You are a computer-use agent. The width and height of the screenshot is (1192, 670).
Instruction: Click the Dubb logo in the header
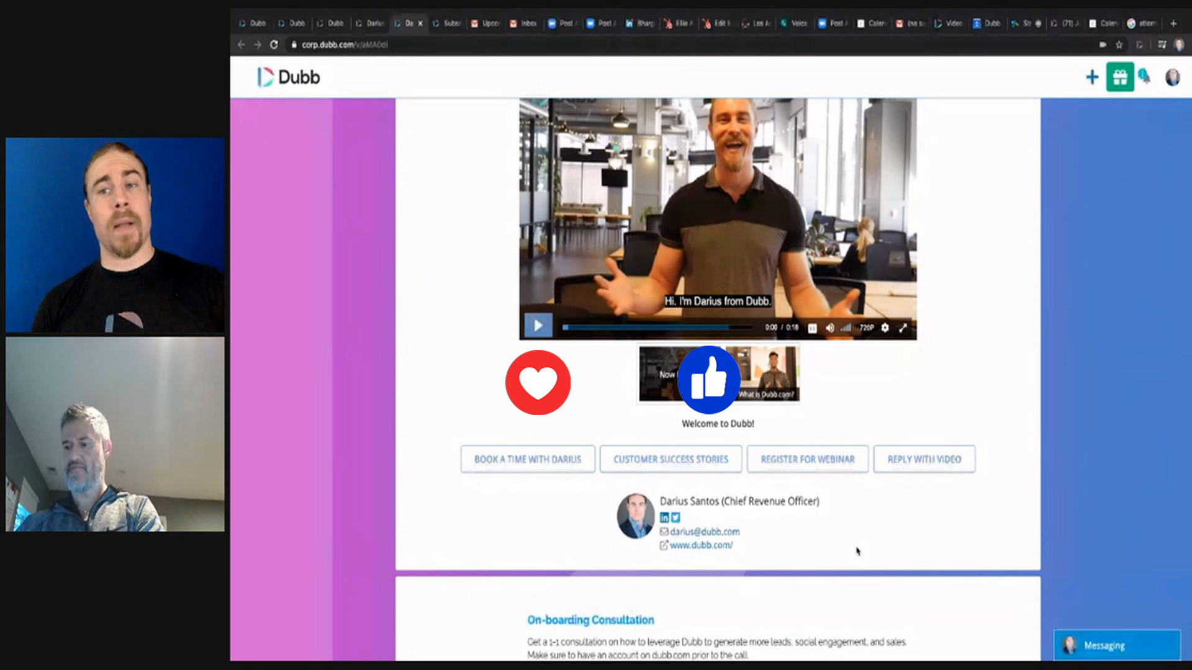[x=289, y=77]
